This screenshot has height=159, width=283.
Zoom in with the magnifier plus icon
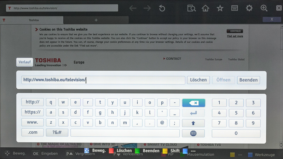(x=264, y=8)
